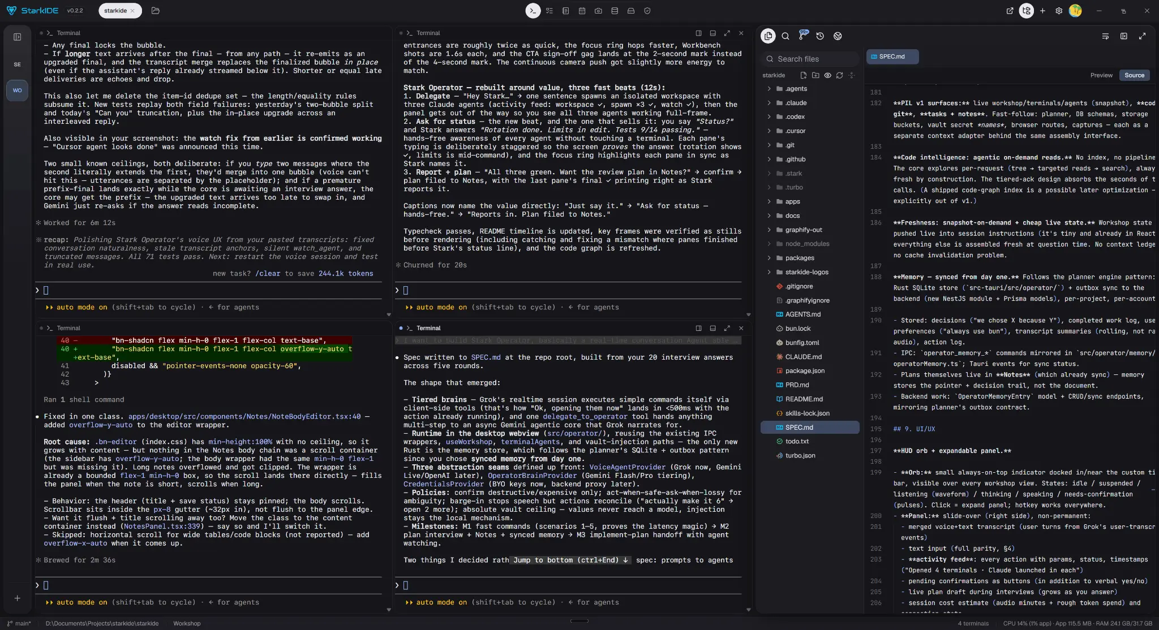Open the notes view icon in top toolbar
The width and height of the screenshot is (1159, 630).
pos(566,11)
